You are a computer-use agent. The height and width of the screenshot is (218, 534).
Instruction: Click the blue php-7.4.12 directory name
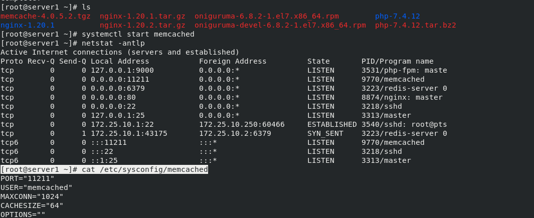[398, 17]
